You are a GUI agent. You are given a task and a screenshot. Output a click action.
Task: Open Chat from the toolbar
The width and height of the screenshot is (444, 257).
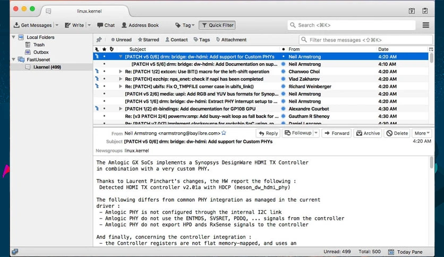click(106, 25)
